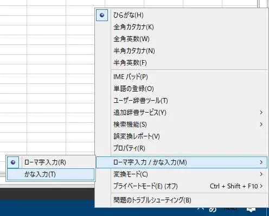269x216 pixels.
Task: Select ローマ字入力(R) in submenu
Action: [x=51, y=162]
